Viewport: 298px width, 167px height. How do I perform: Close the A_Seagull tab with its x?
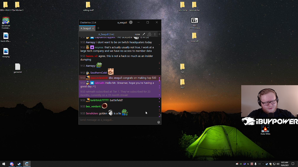click(x=93, y=28)
